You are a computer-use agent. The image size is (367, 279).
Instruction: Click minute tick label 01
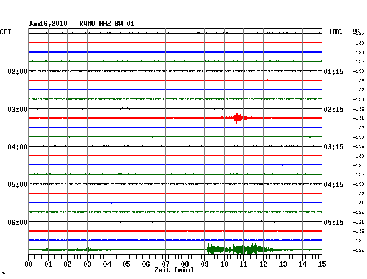coord(48,264)
